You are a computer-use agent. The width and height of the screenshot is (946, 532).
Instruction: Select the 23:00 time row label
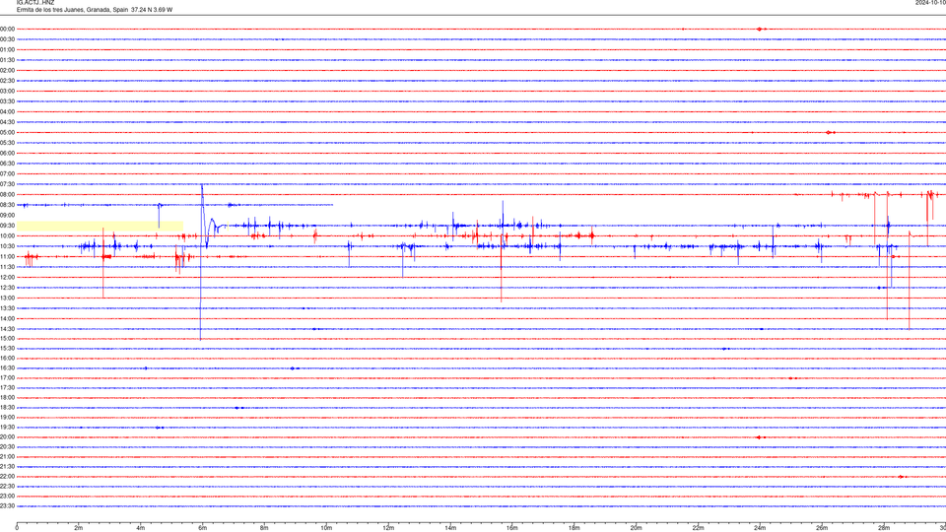coord(7,497)
